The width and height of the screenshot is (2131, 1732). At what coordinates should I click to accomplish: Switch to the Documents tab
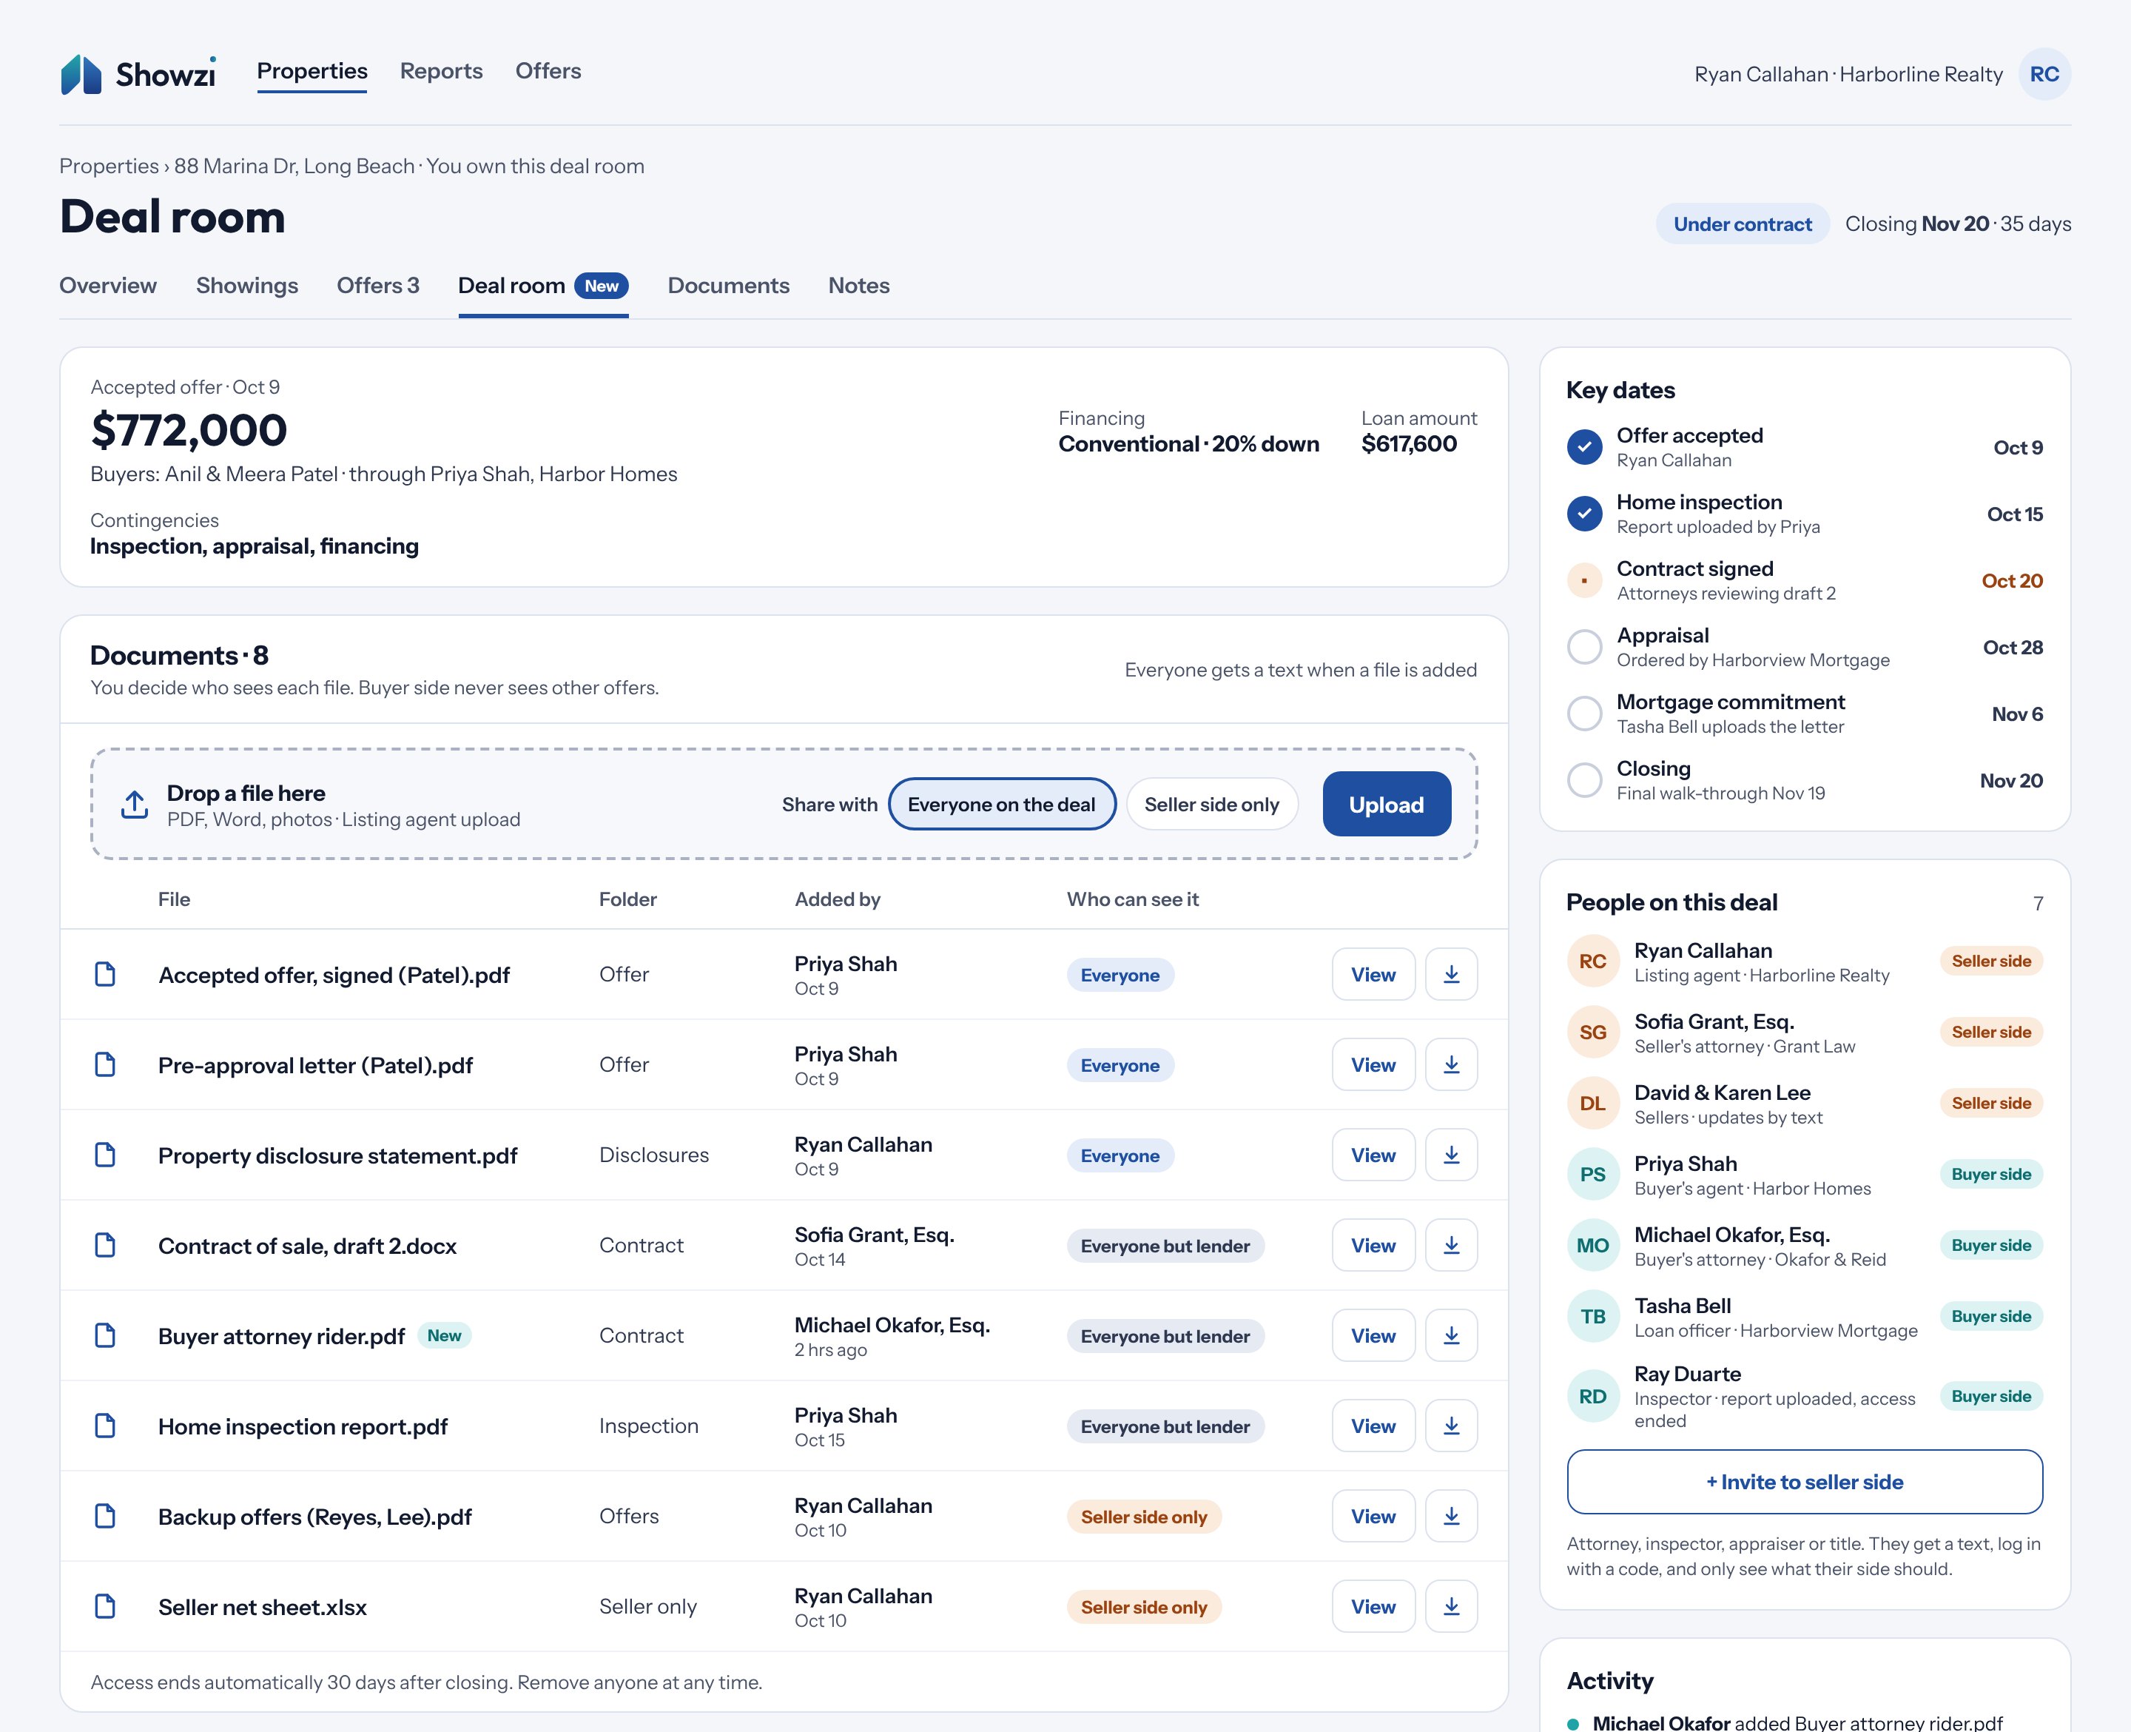[x=728, y=286]
